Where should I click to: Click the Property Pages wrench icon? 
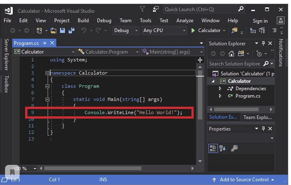point(234,148)
